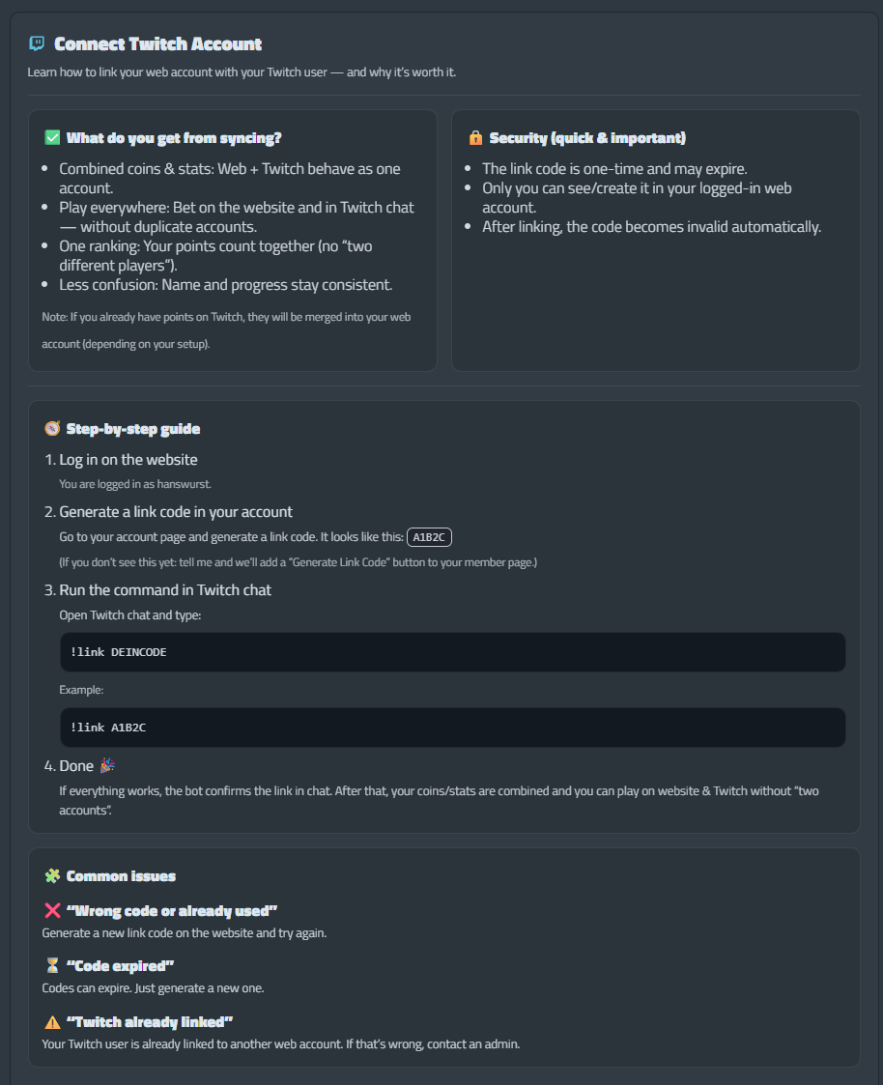Click the "!link A1B2C" example command box
883x1085 pixels.
[x=452, y=728]
